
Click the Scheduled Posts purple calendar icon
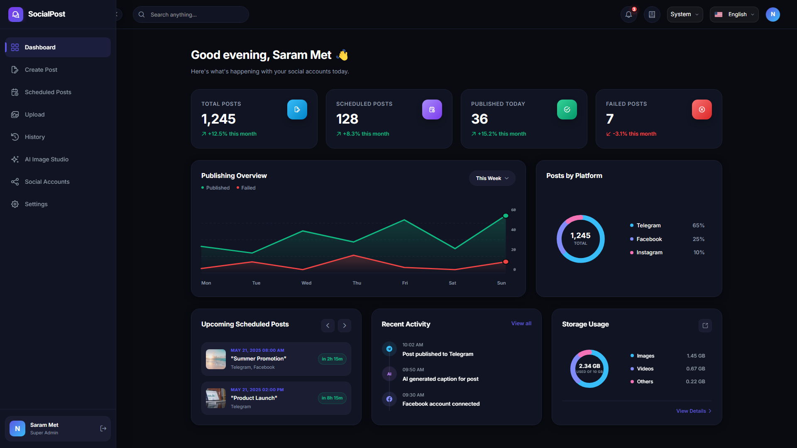[432, 110]
